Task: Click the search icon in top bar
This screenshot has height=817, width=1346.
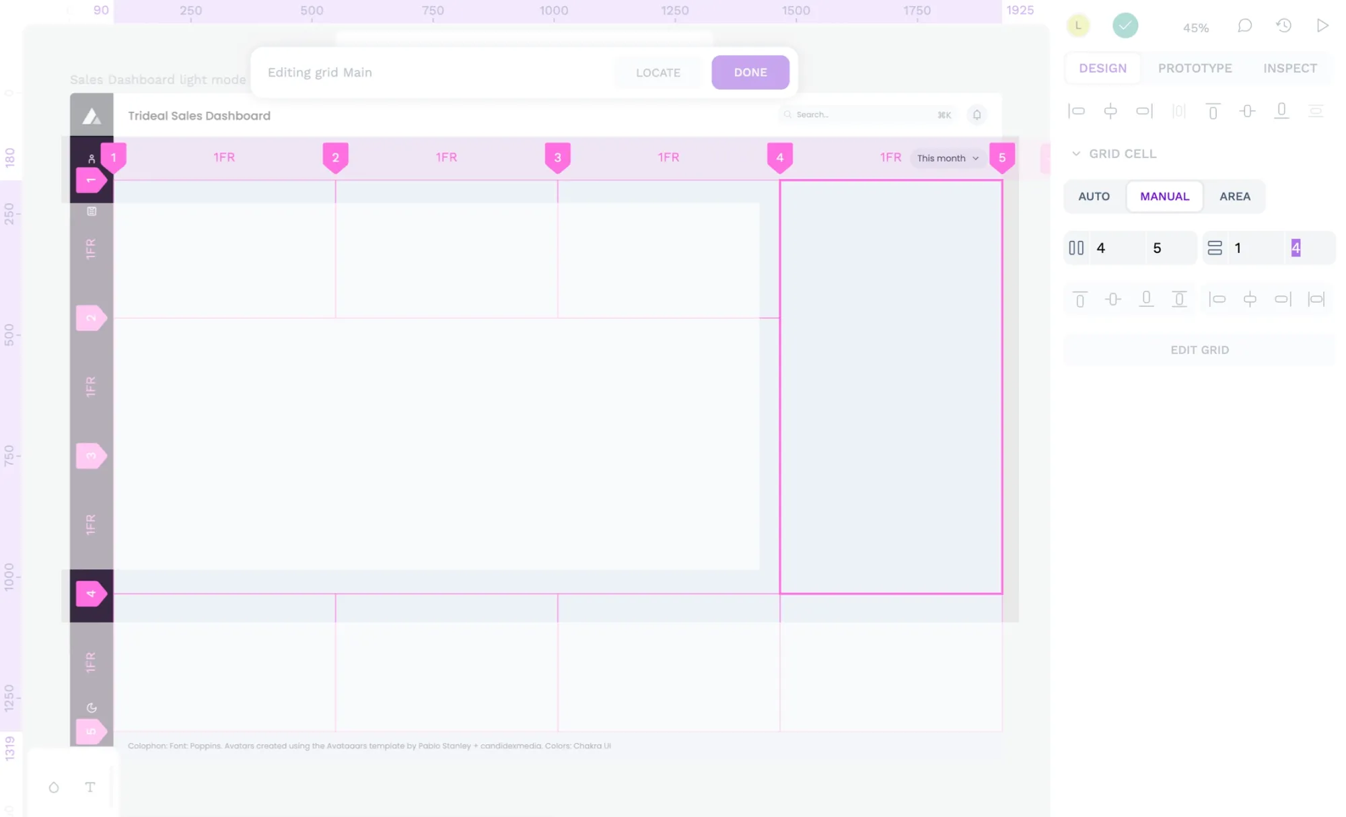Action: coord(788,114)
